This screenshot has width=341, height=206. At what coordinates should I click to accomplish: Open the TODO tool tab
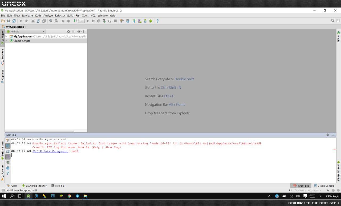tap(12, 186)
